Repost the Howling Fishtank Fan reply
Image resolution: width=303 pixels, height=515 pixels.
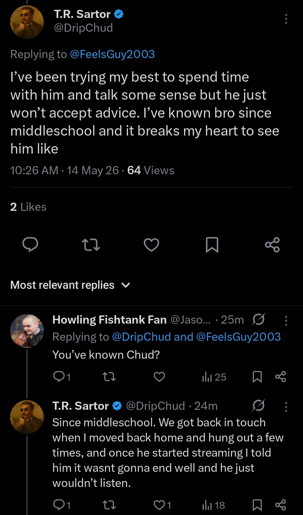coord(109,377)
